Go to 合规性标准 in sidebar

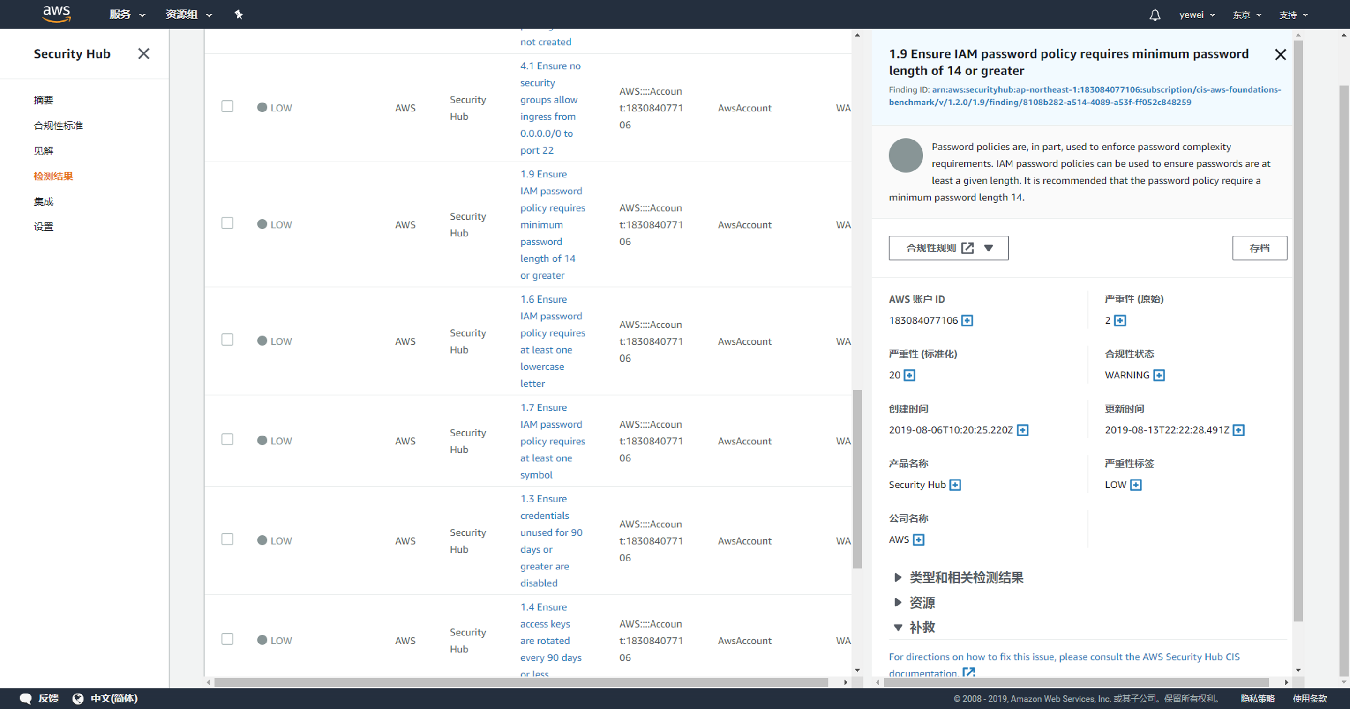point(58,126)
